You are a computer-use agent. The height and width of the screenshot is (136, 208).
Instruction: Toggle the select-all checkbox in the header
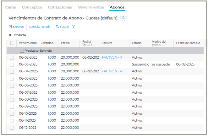click(x=12, y=43)
